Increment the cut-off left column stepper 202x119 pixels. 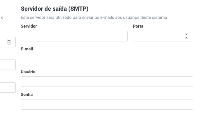[x=9, y=40]
